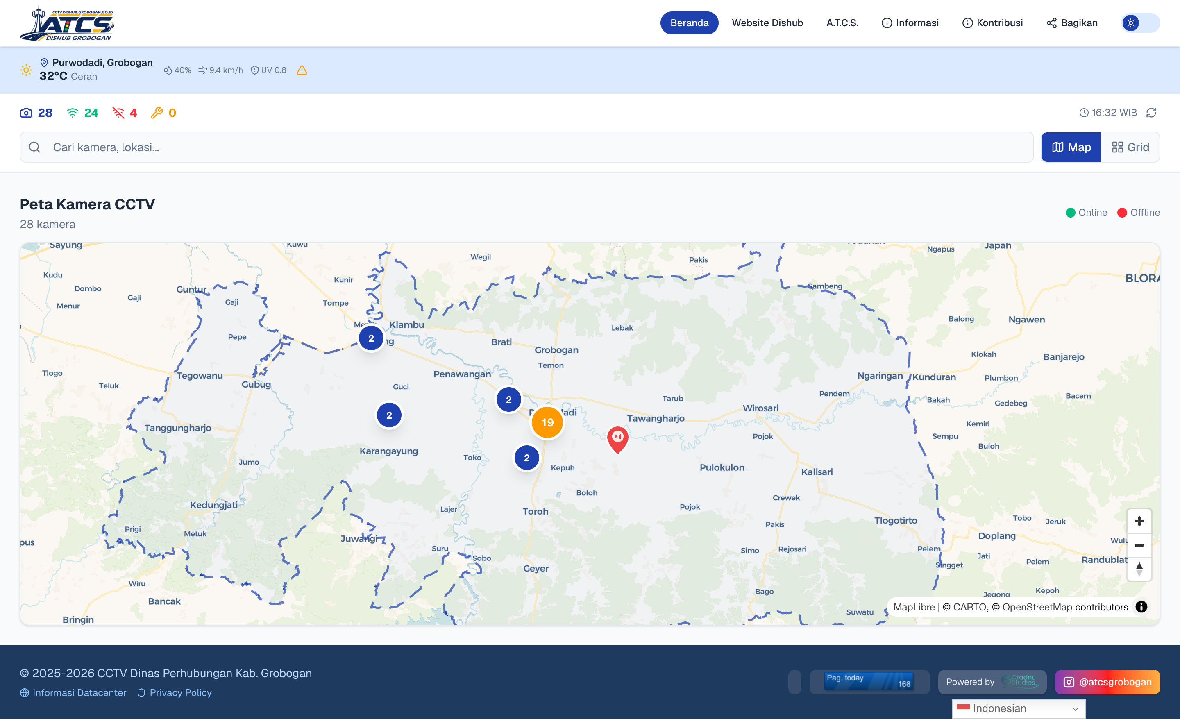Open the Website Dishub menu item
This screenshot has width=1180, height=719.
coord(767,23)
